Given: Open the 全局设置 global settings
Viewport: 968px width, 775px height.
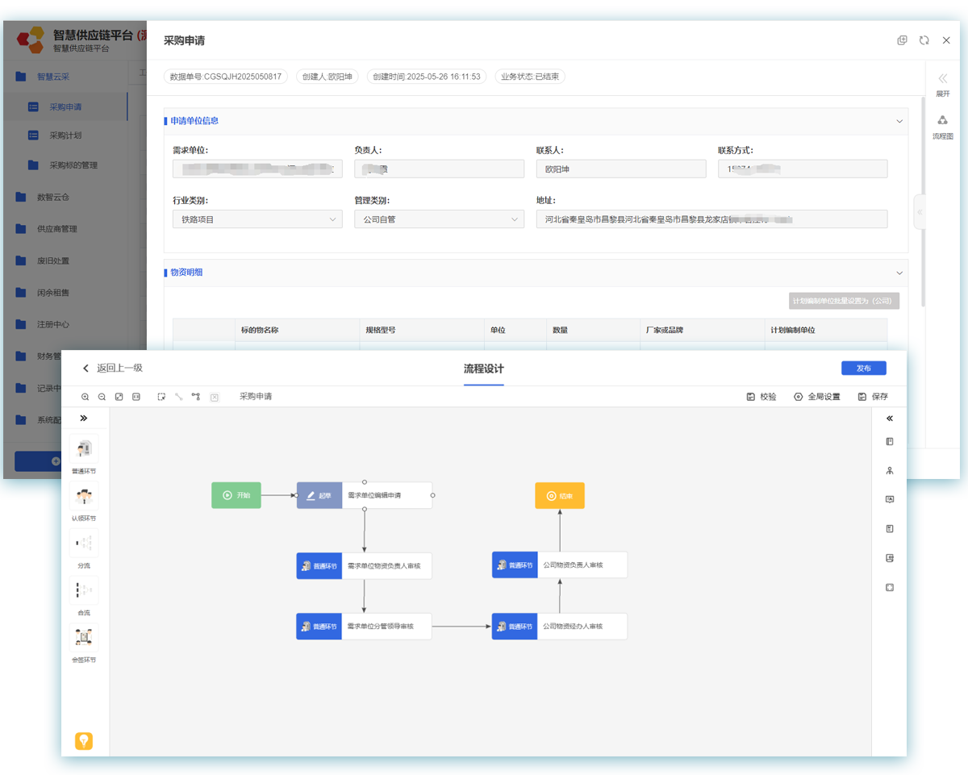Looking at the screenshot, I should click(817, 397).
